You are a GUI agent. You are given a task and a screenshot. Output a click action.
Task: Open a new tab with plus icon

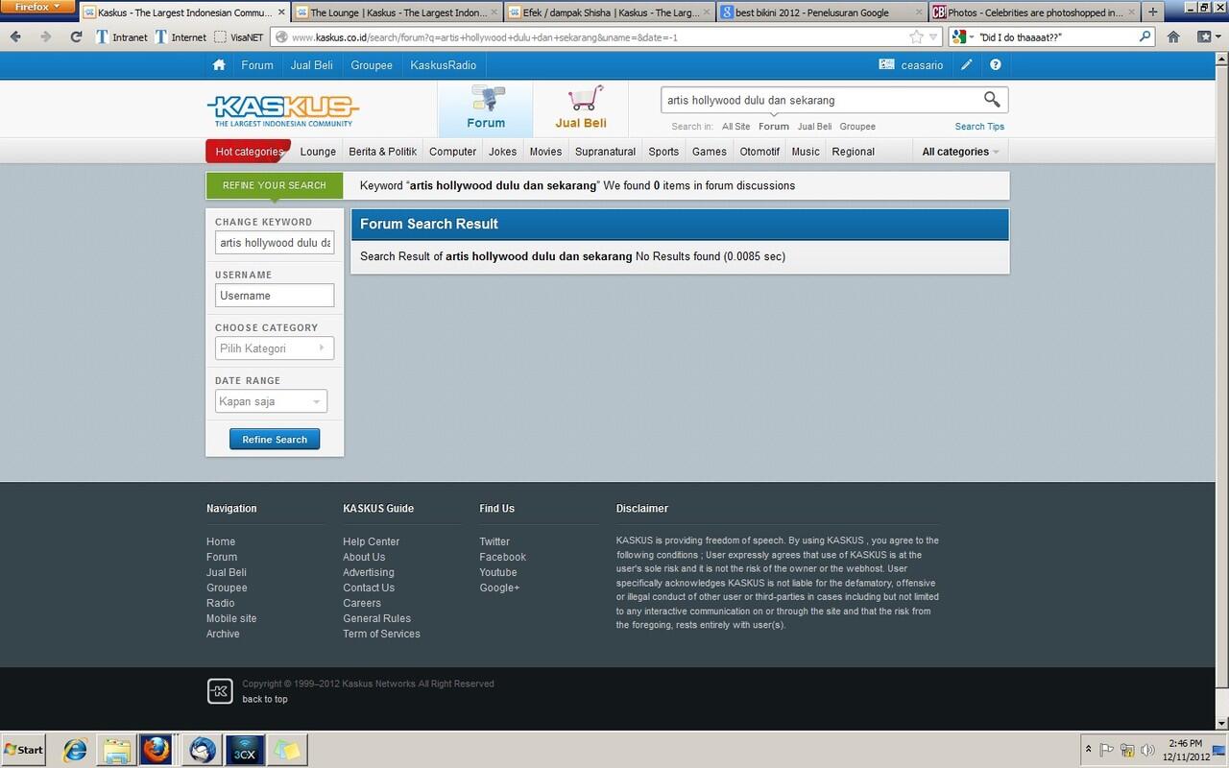click(x=1153, y=12)
